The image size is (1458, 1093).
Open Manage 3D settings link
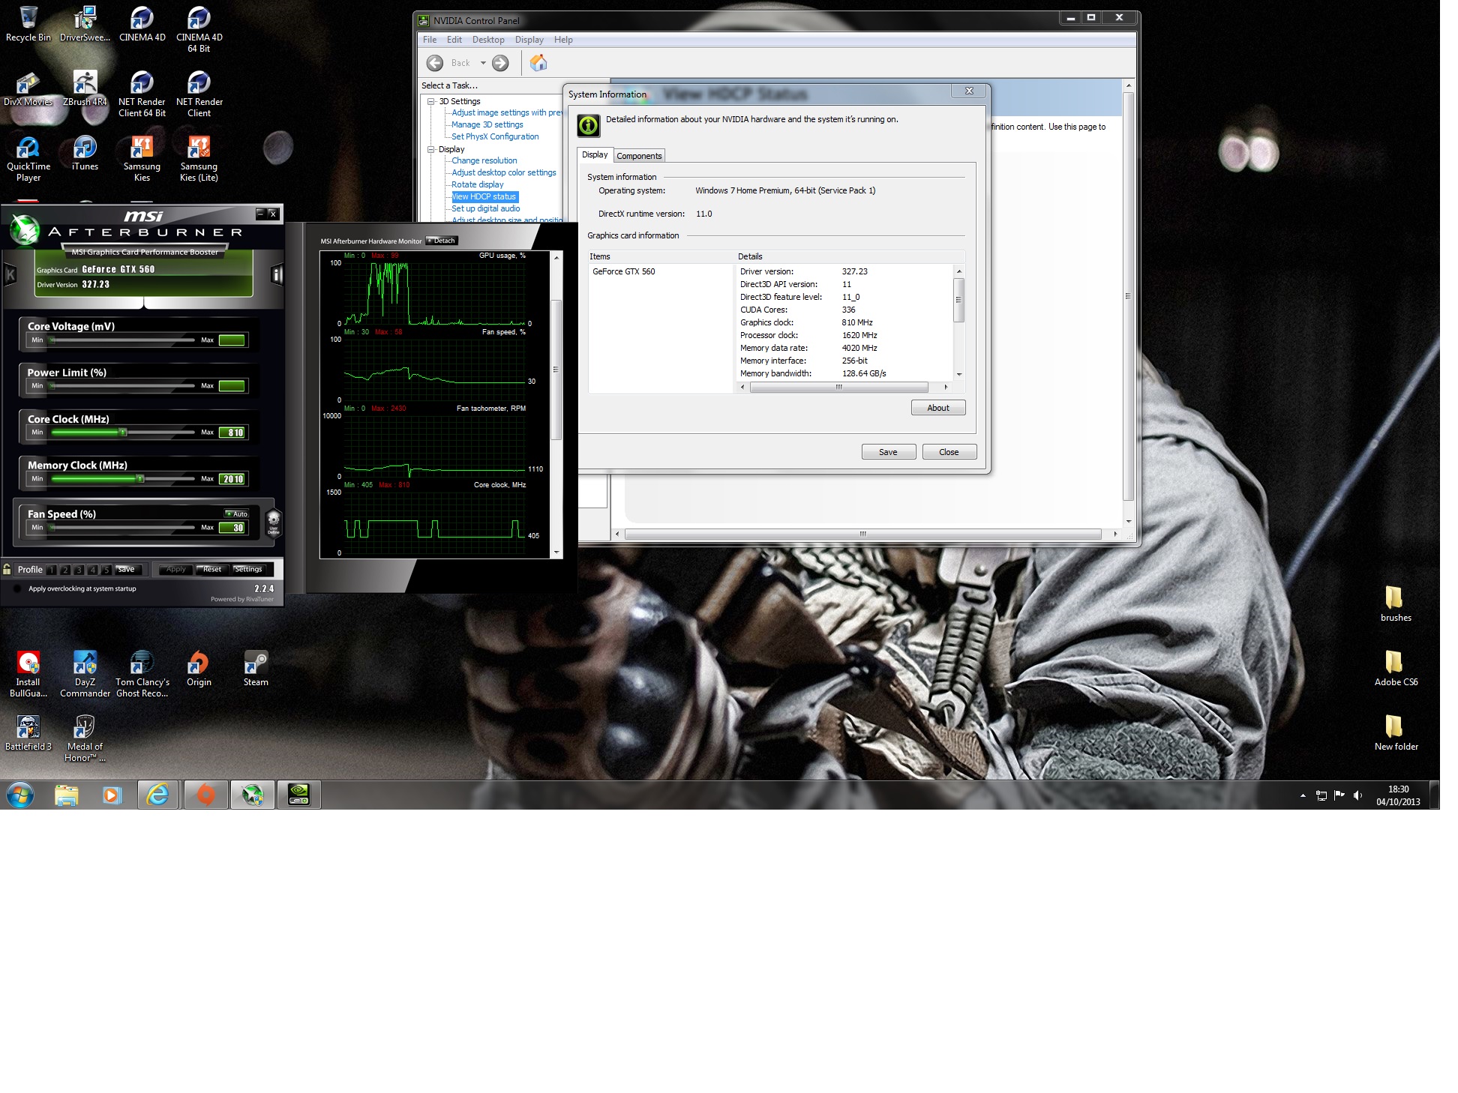(x=487, y=124)
